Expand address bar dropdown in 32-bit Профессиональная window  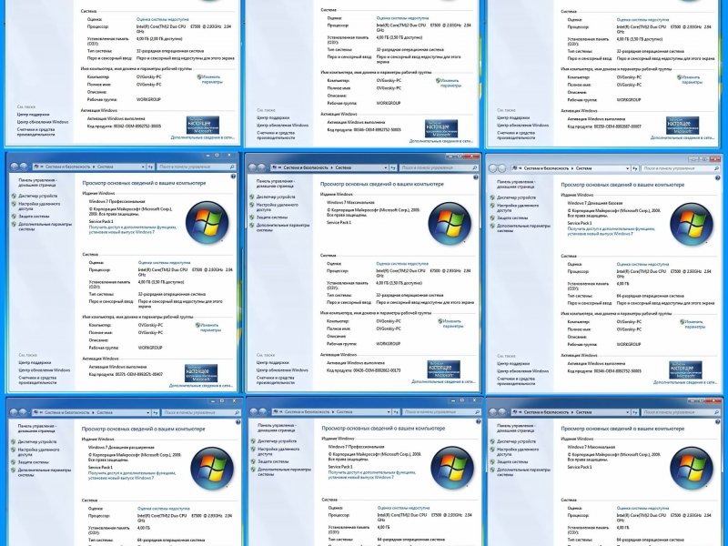click(x=143, y=167)
